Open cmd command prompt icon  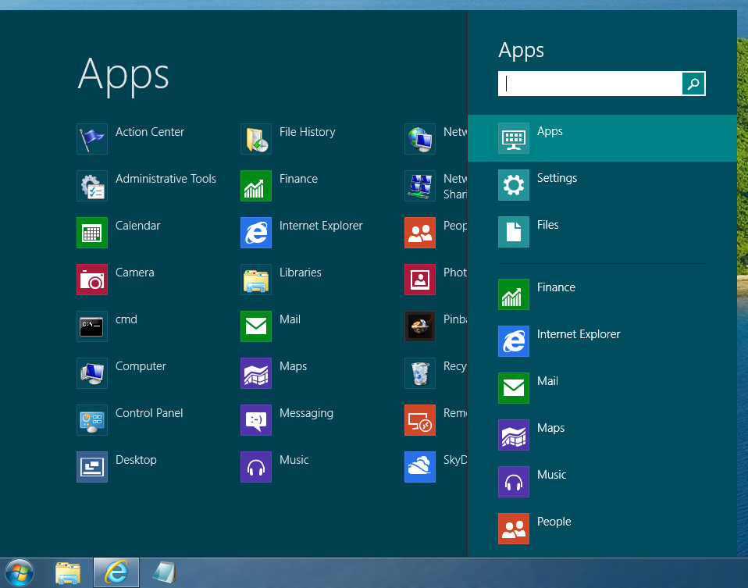point(92,326)
